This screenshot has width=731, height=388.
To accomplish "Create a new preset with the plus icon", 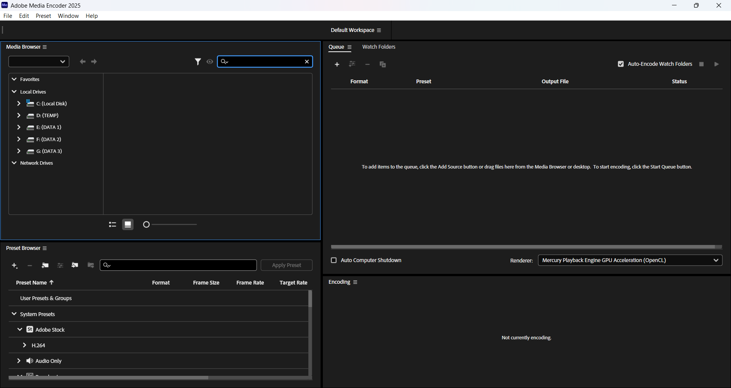I will coord(14,265).
